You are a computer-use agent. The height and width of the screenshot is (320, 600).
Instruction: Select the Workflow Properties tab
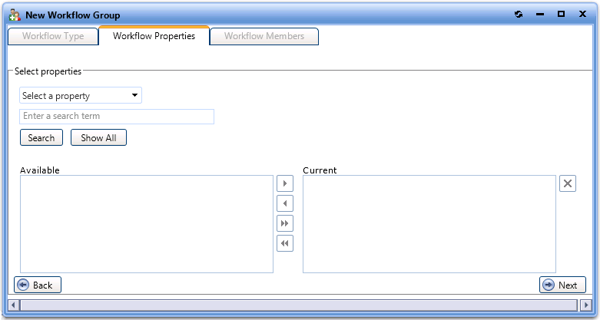154,36
